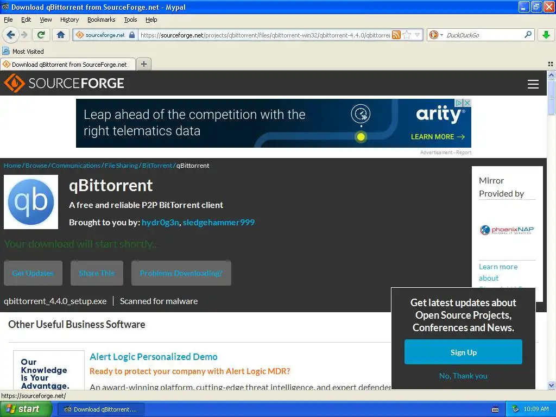
Task: Bookmark this page with the star icon
Action: 407,35
